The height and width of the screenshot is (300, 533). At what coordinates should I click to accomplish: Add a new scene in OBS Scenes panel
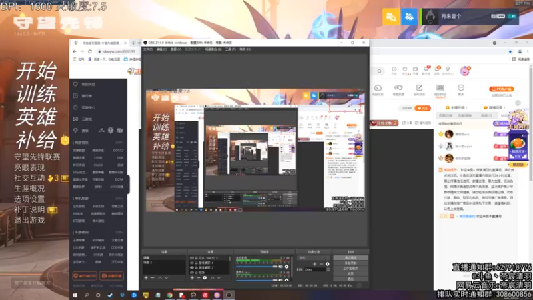click(x=146, y=278)
